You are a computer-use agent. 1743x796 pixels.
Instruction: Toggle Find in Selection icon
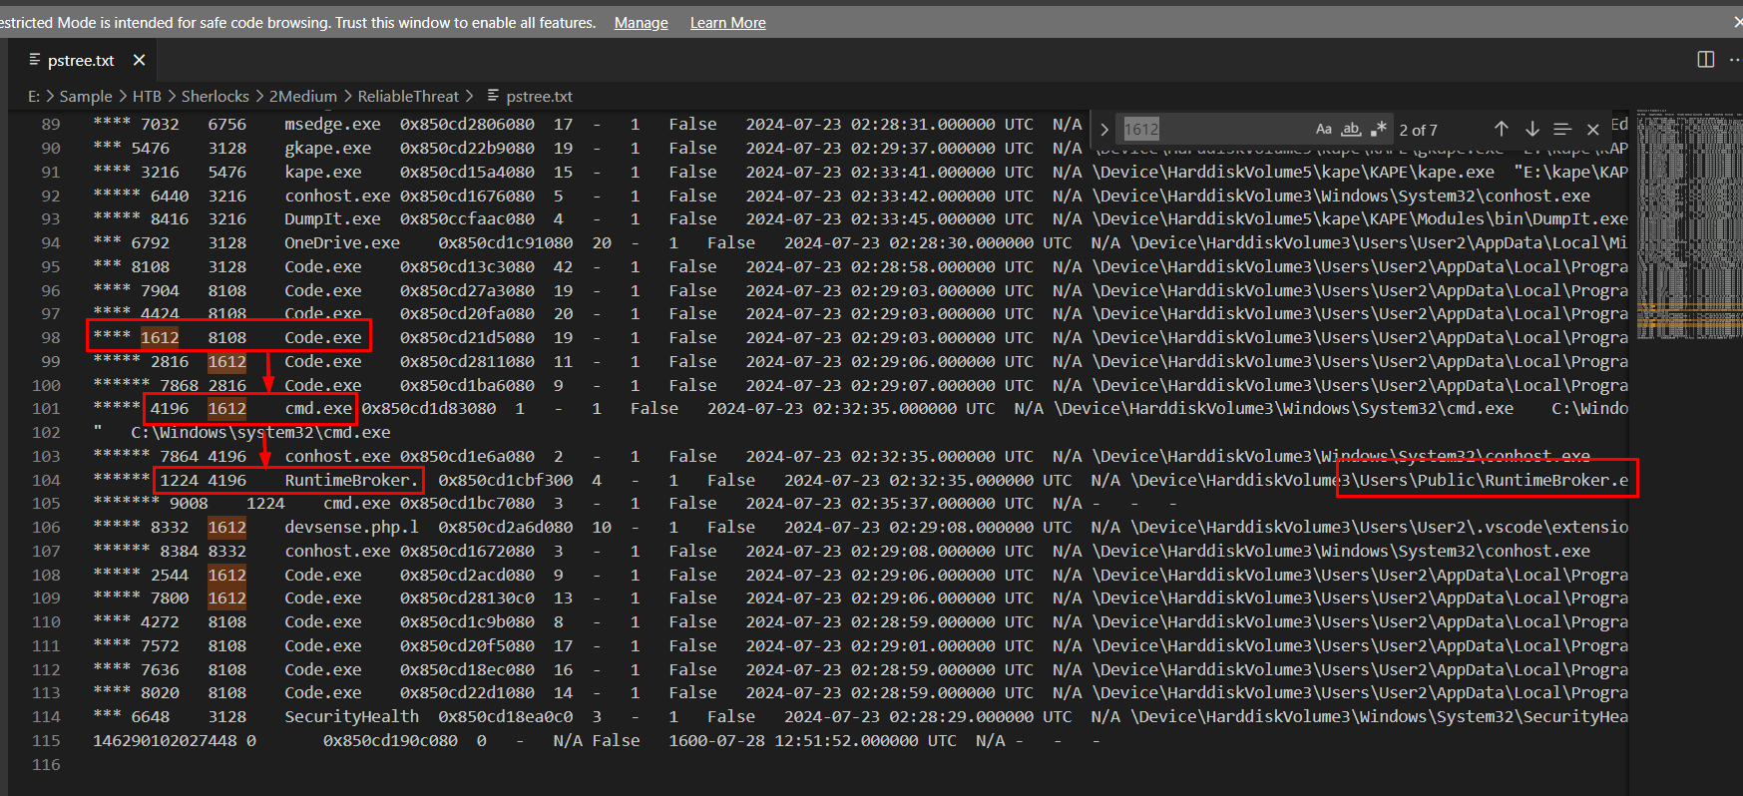click(1562, 129)
